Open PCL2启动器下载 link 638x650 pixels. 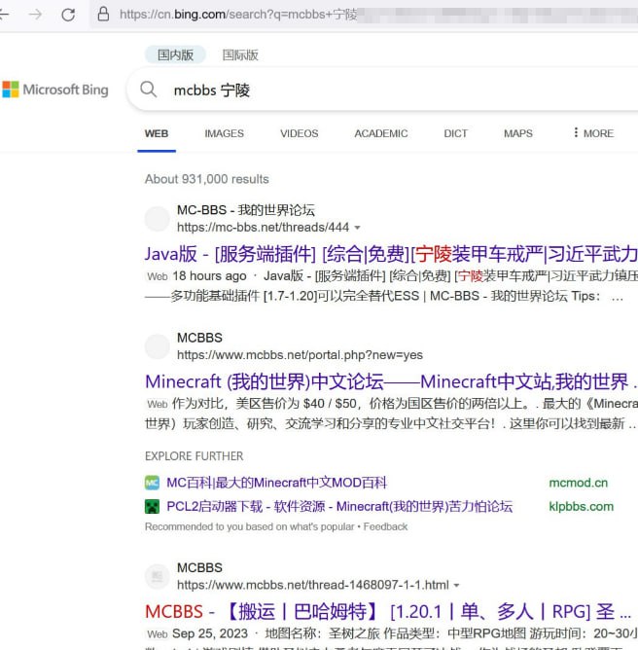[x=339, y=507]
